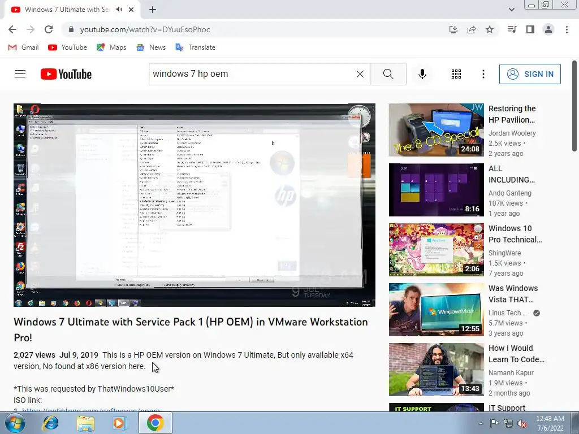Open the network tray icon
The image size is (579, 434).
[x=508, y=423]
